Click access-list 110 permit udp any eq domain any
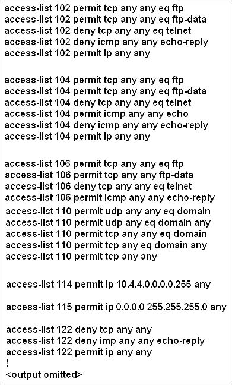 108,223
